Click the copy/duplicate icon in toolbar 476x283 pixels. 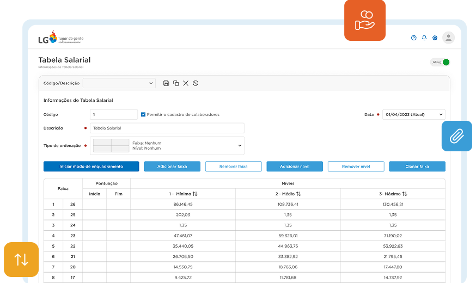pyautogui.click(x=176, y=83)
